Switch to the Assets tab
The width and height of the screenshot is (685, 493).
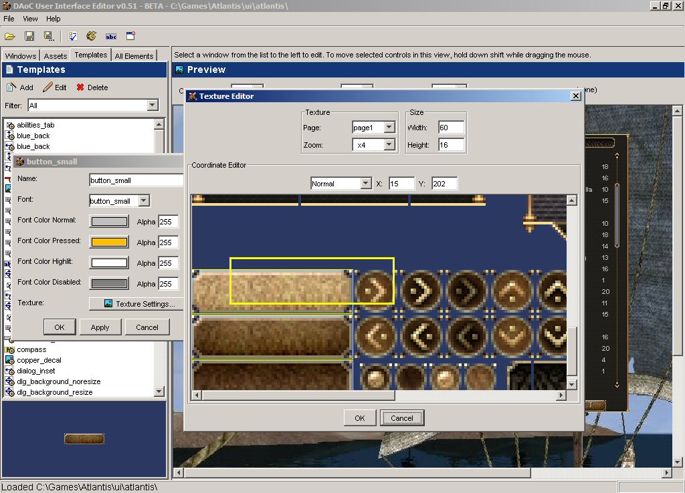coord(55,56)
